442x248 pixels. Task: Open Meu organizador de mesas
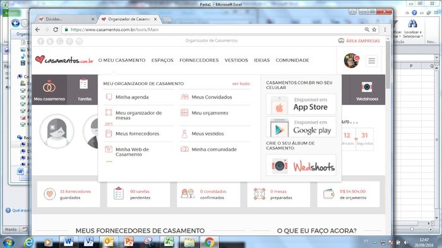(x=139, y=115)
